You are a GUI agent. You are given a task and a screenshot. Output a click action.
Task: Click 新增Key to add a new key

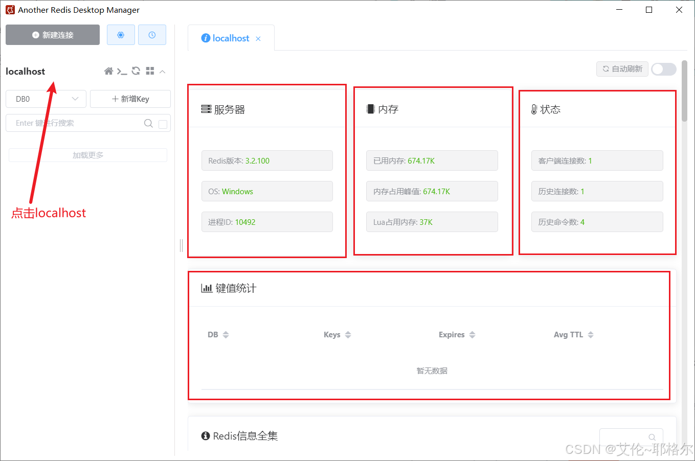pyautogui.click(x=130, y=99)
